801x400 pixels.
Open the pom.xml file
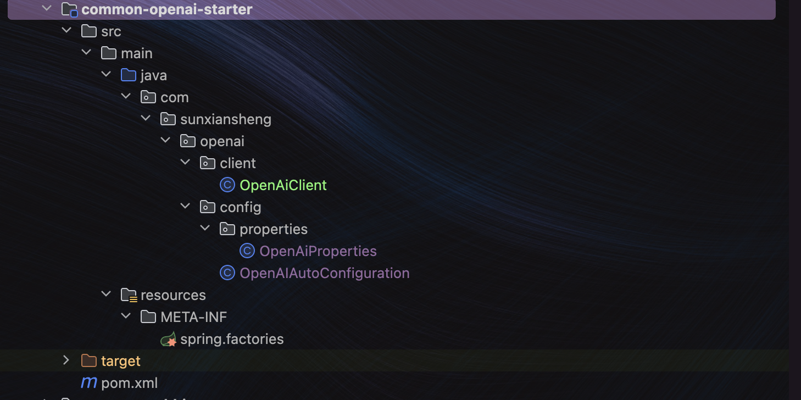pos(129,383)
